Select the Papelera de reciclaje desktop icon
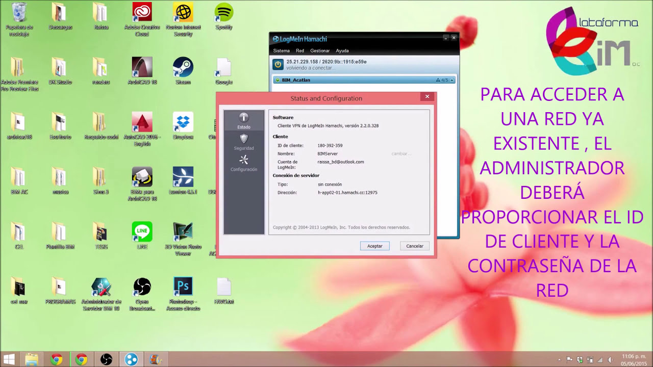The height and width of the screenshot is (367, 653). click(x=19, y=20)
